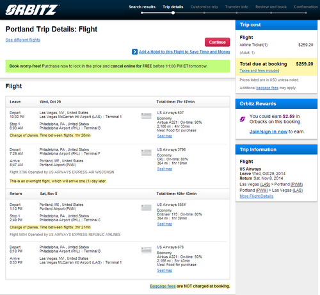Click the Orbucks rewards swirl icon
This screenshot has height=295, width=320.
(x=243, y=119)
